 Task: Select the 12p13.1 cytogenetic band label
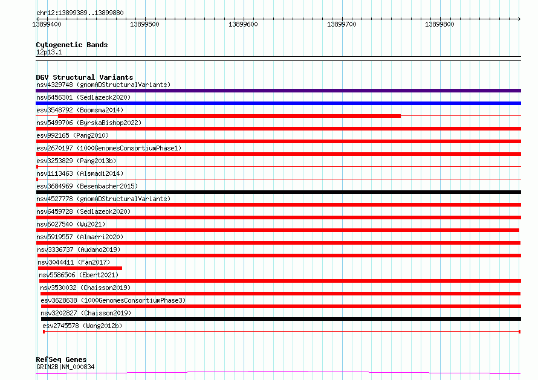click(49, 52)
